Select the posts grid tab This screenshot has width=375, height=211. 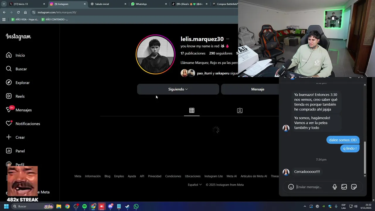tap(192, 110)
